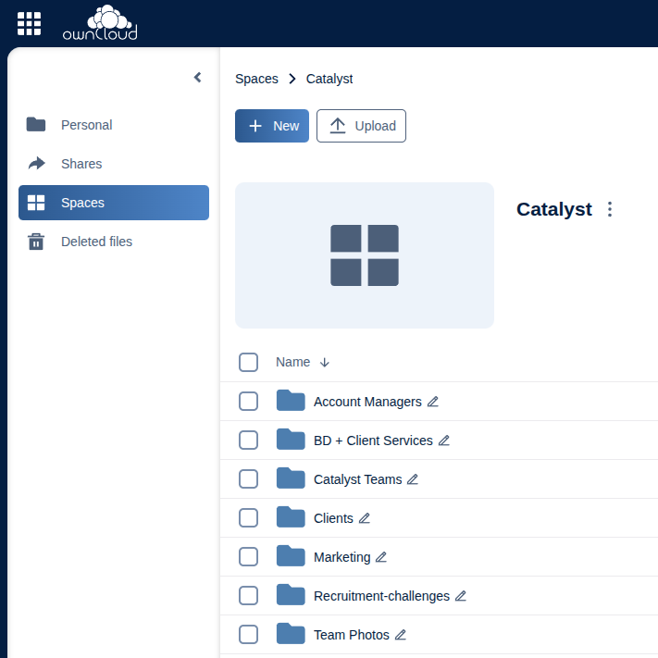Open Deleted files in sidebar
The width and height of the screenshot is (658, 658).
pos(96,242)
